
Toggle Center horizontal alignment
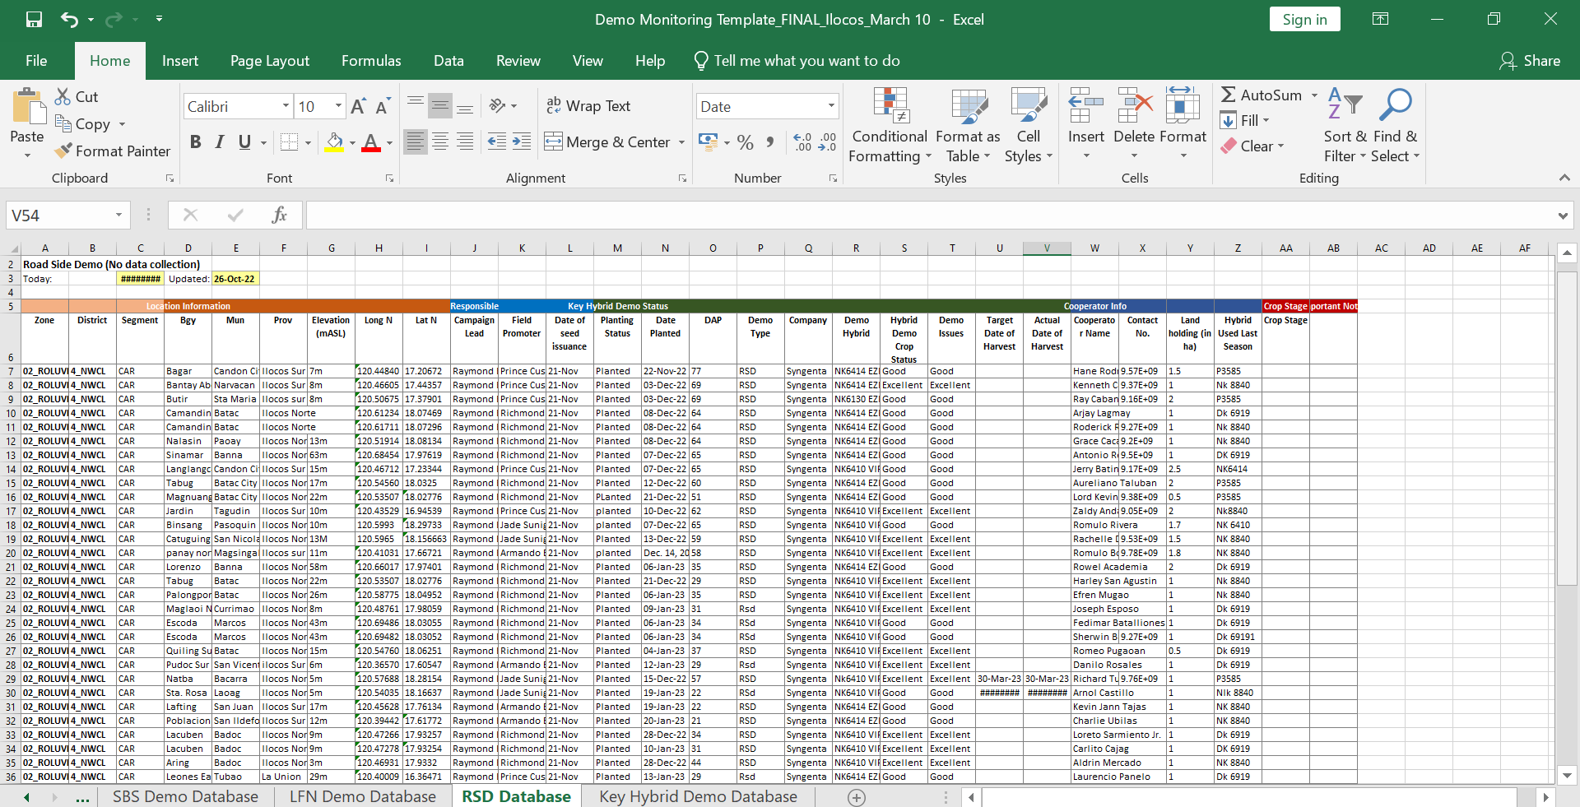[440, 141]
